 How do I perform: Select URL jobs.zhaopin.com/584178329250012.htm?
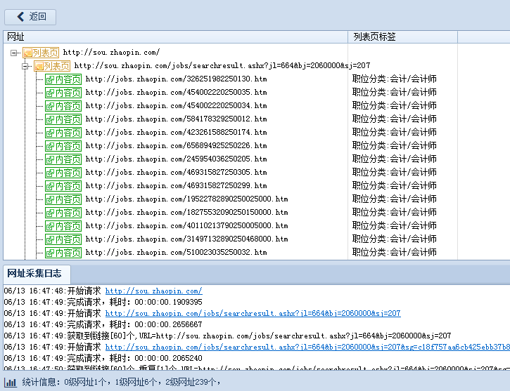point(176,119)
